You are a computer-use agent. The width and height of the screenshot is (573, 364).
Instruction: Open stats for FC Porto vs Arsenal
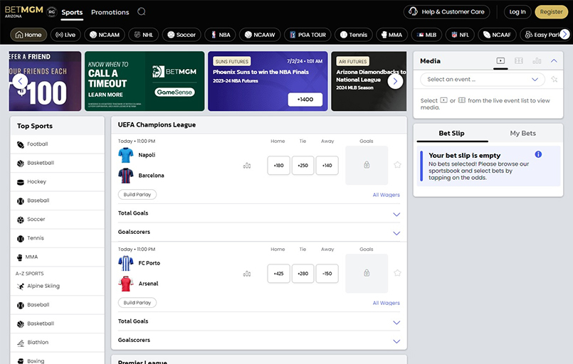pyautogui.click(x=247, y=274)
